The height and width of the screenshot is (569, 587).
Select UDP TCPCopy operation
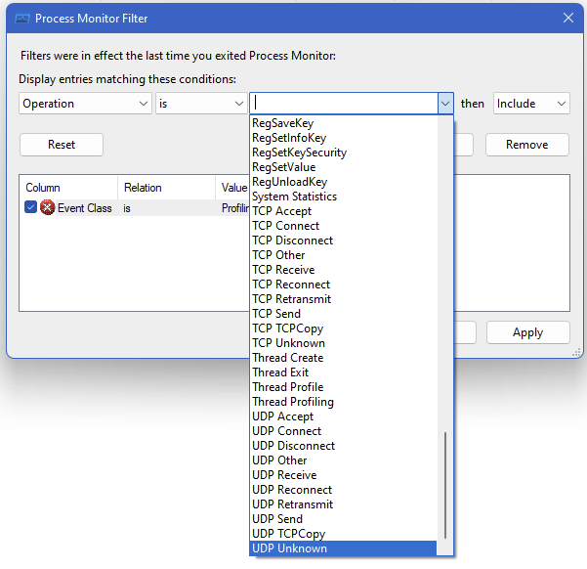[x=343, y=533]
